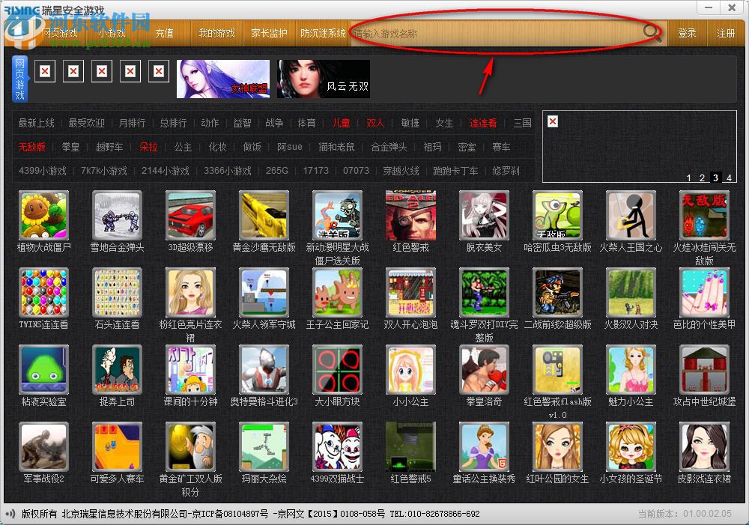The height and width of the screenshot is (525, 749).
Task: Open 防沉迷系统 menu item
Action: click(323, 33)
